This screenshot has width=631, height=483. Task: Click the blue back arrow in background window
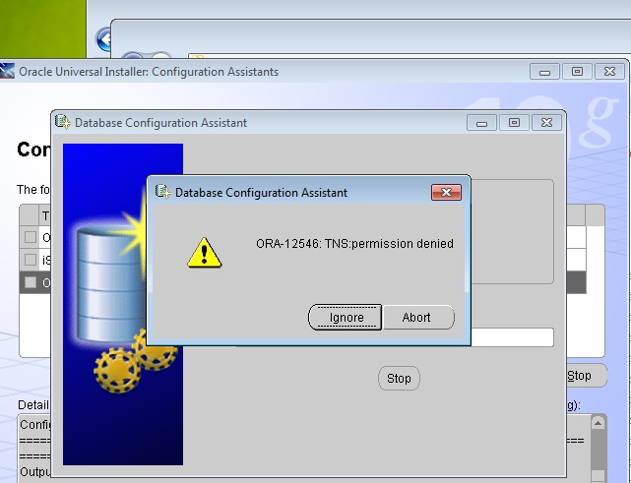click(103, 38)
